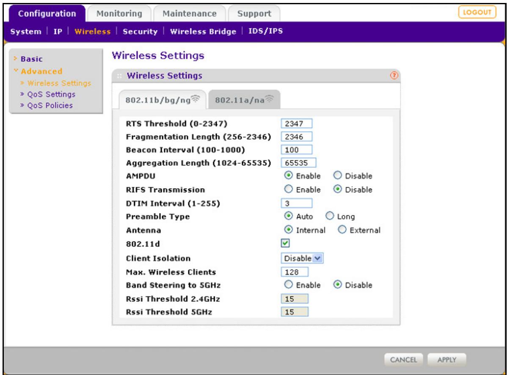Click the RTS Threshold input field
This screenshot has width=507, height=375.
coord(297,124)
